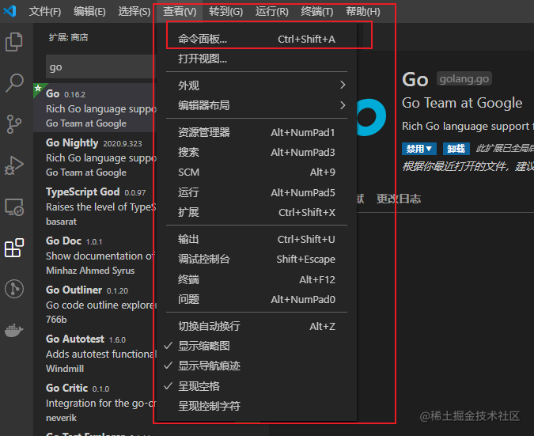This screenshot has height=436, width=534.
Task: Select 搜索 menu entry
Action: pos(256,152)
